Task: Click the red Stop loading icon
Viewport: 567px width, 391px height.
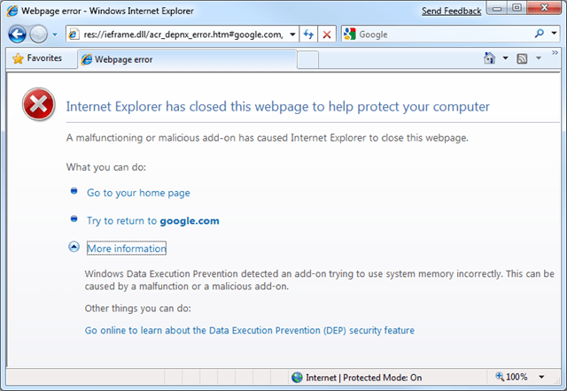Action: click(x=327, y=34)
